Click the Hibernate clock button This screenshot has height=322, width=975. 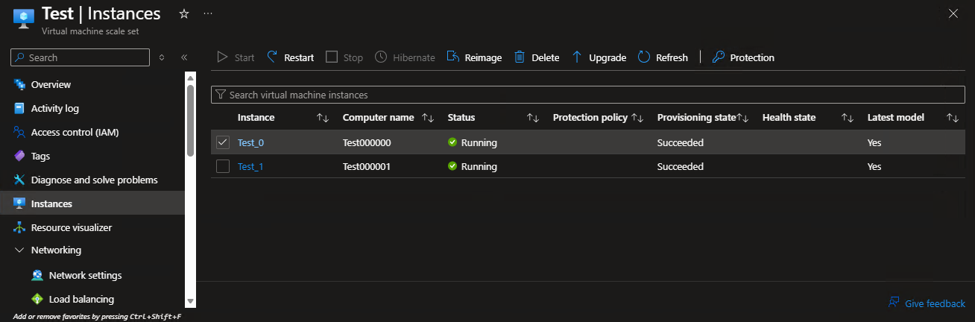click(x=405, y=57)
